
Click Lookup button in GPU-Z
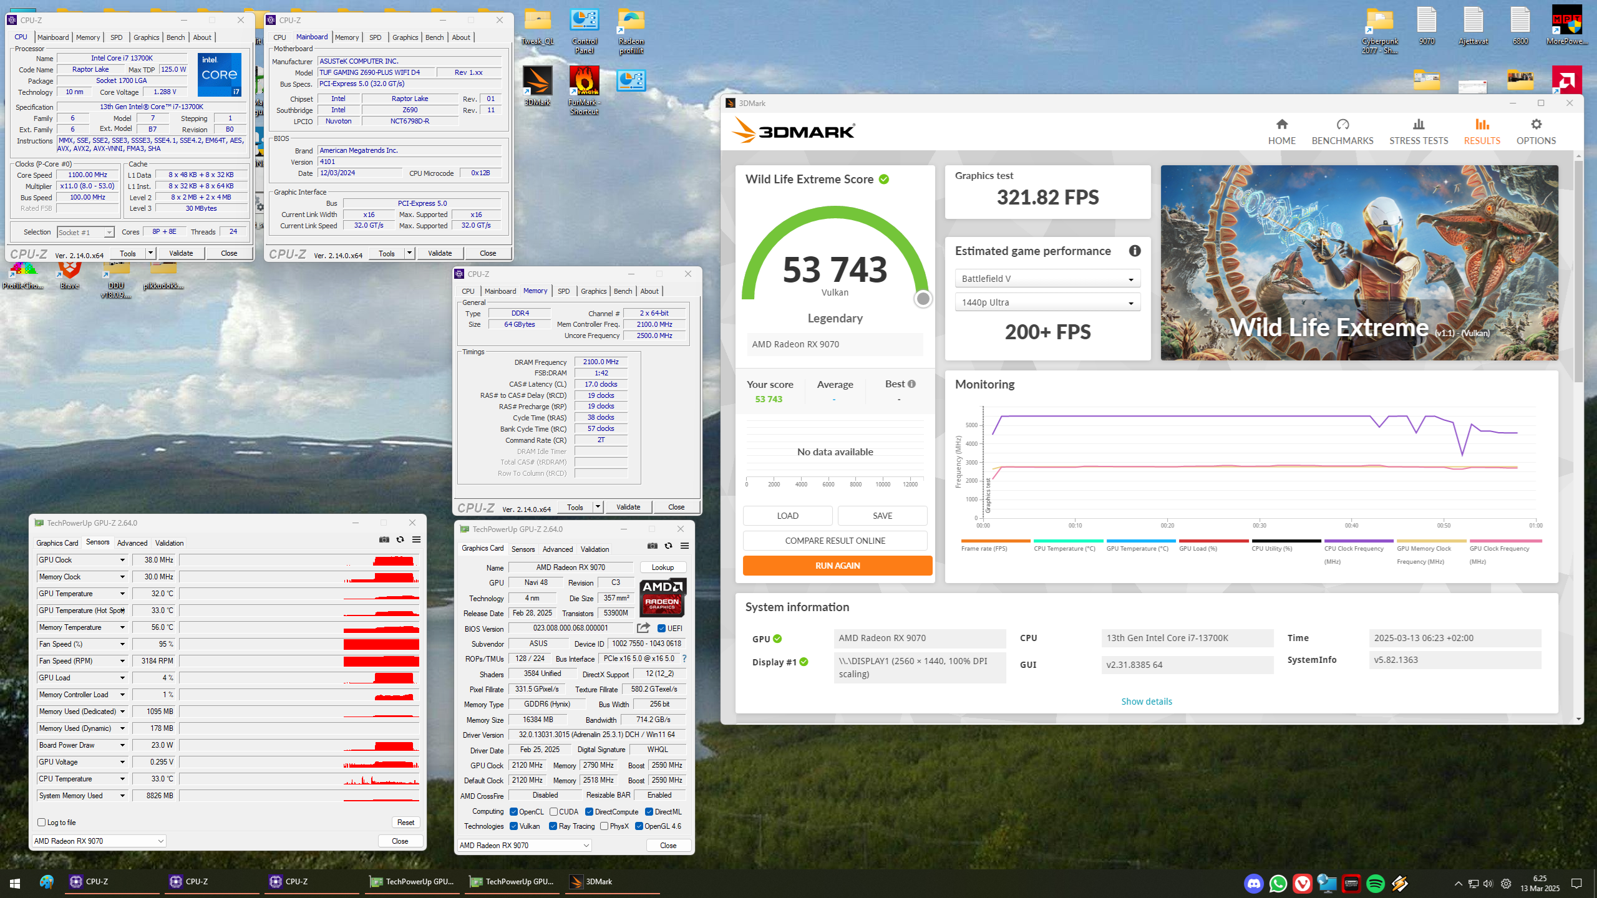[x=663, y=567]
